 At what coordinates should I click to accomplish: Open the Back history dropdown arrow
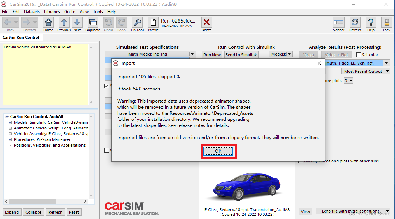point(16,23)
